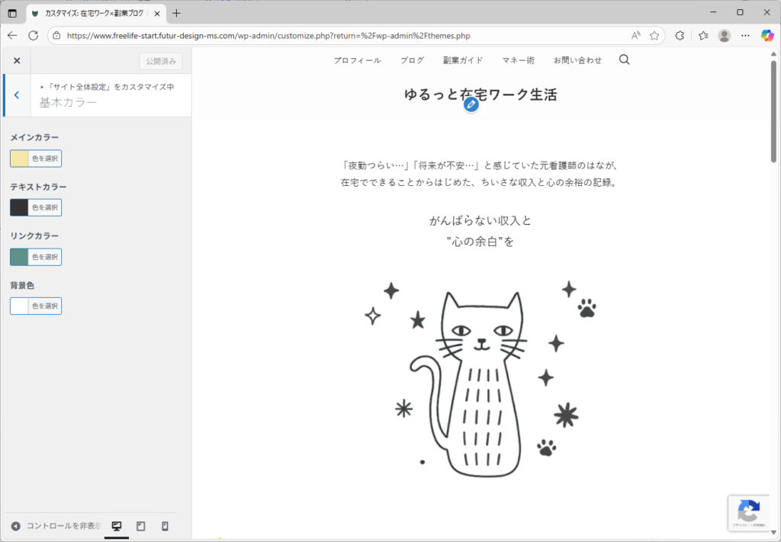
Task: Close the customizer using the X icon
Action: pos(16,60)
